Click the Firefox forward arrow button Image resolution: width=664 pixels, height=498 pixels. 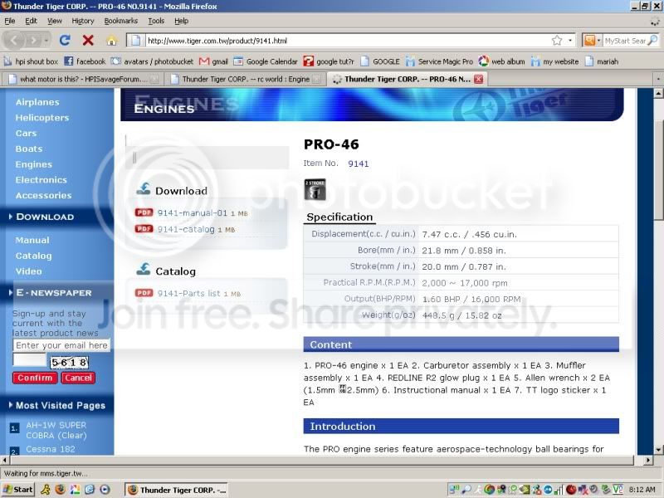click(x=33, y=41)
